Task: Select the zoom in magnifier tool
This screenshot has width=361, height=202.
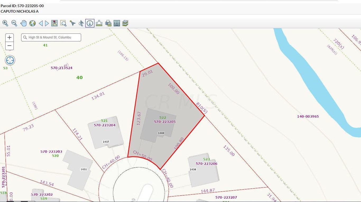Action: (x=5, y=23)
